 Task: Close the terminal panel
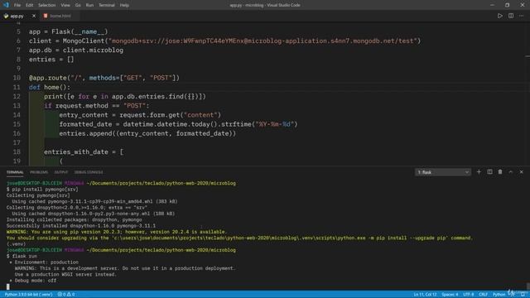(x=522, y=172)
